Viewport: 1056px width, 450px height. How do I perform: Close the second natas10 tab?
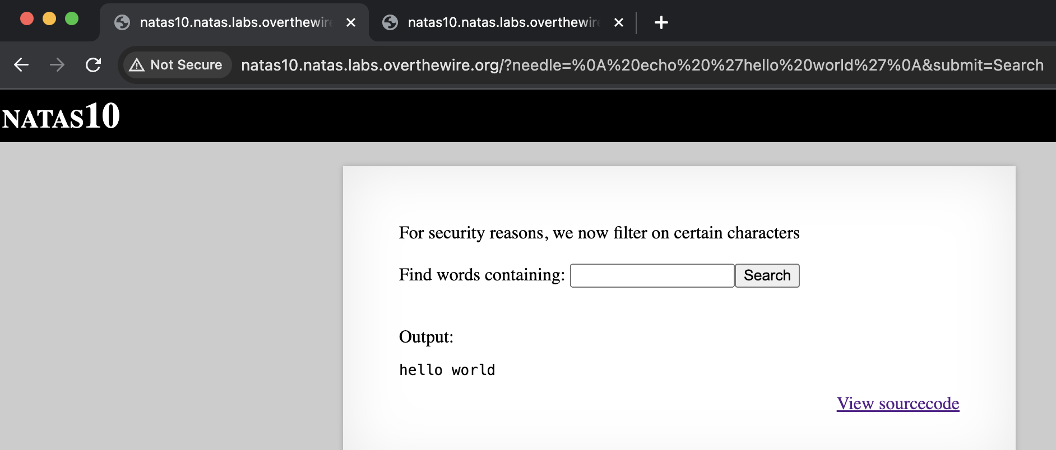[619, 22]
